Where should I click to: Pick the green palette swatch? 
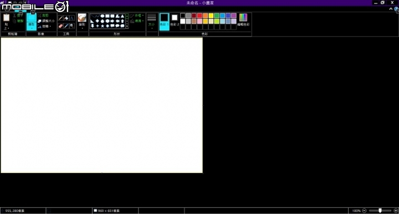[217, 15]
